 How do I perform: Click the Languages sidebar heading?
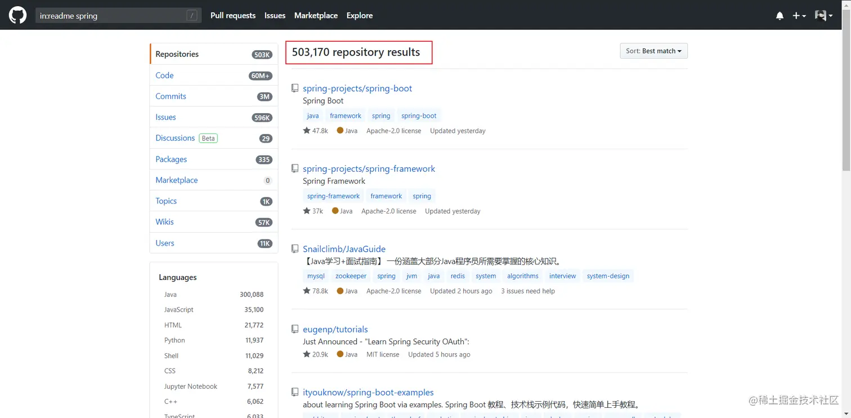(x=178, y=277)
